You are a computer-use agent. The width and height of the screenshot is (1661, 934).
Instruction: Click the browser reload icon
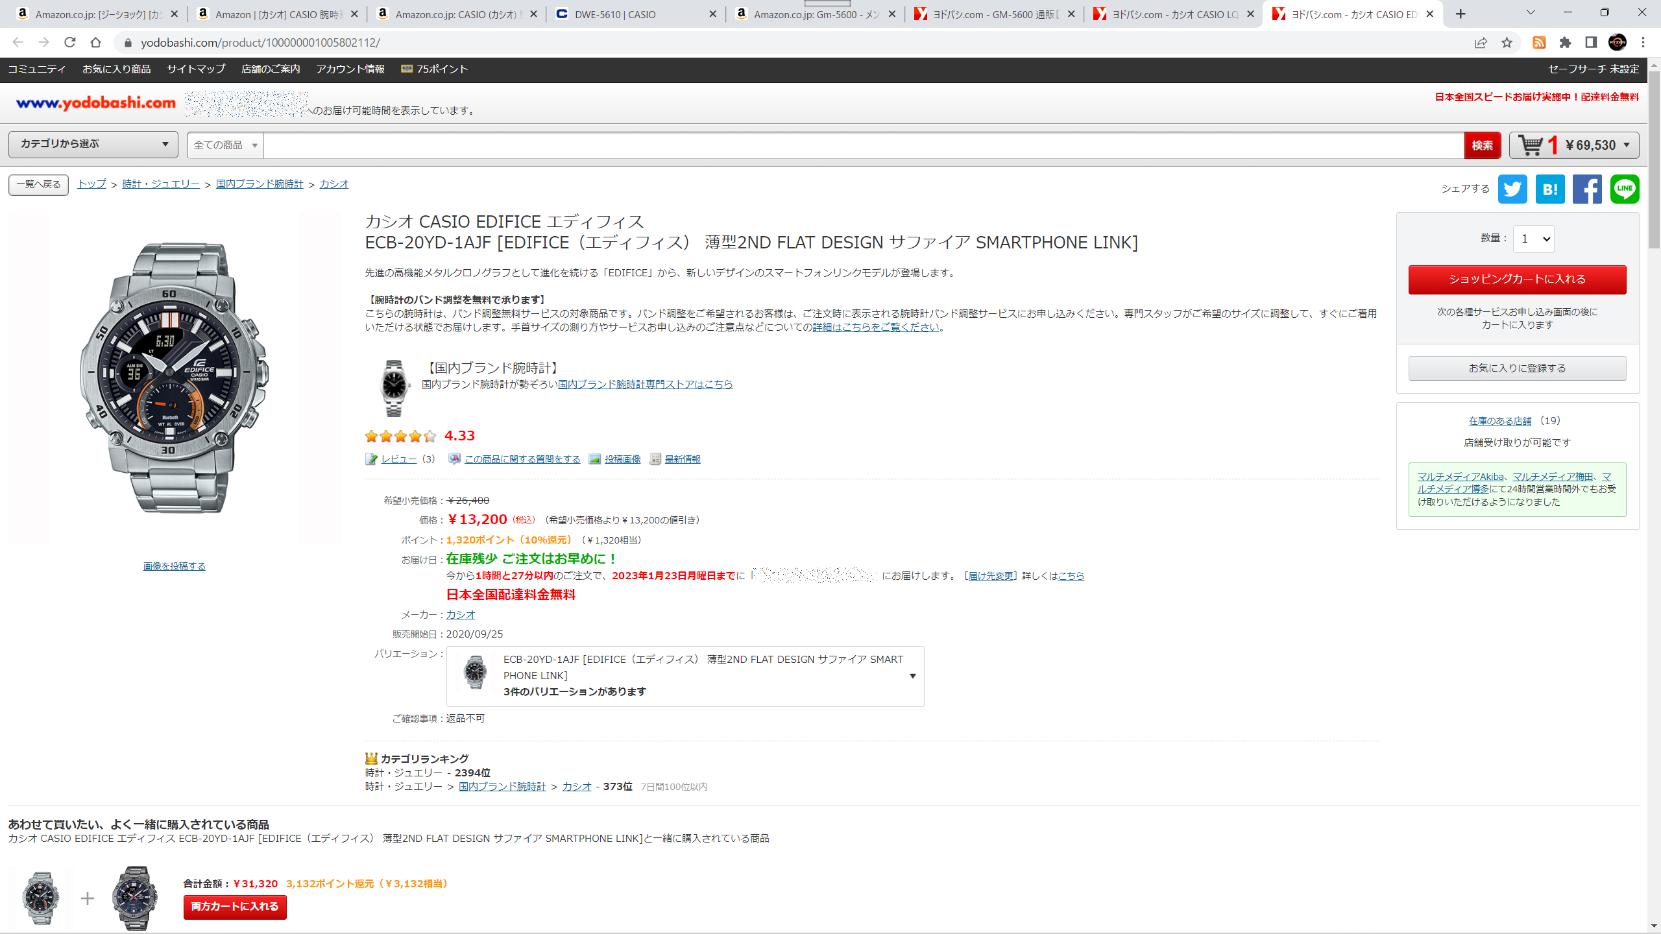coord(70,42)
